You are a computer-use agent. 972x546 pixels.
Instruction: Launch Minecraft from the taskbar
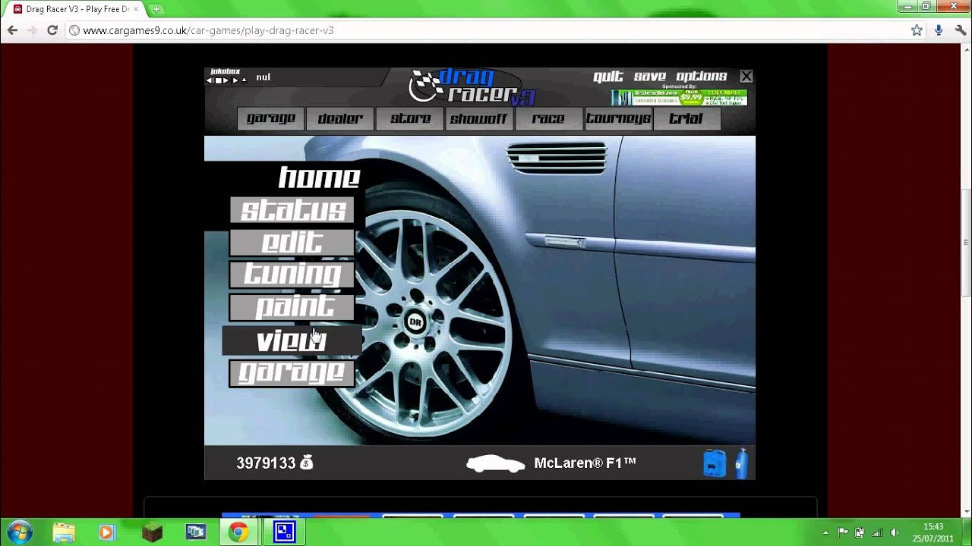tap(153, 532)
